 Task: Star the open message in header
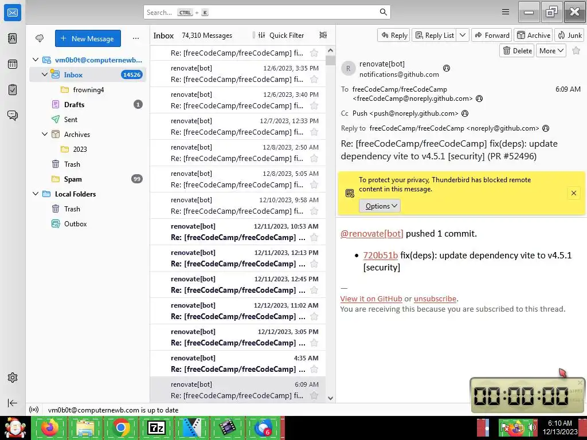pos(576,50)
